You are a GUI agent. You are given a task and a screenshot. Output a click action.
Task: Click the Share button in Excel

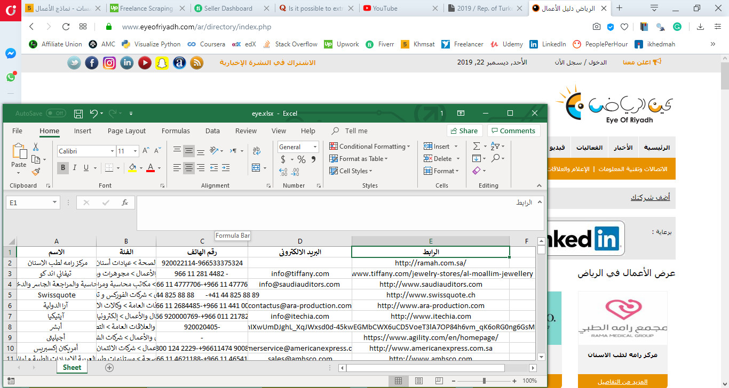[x=464, y=131]
